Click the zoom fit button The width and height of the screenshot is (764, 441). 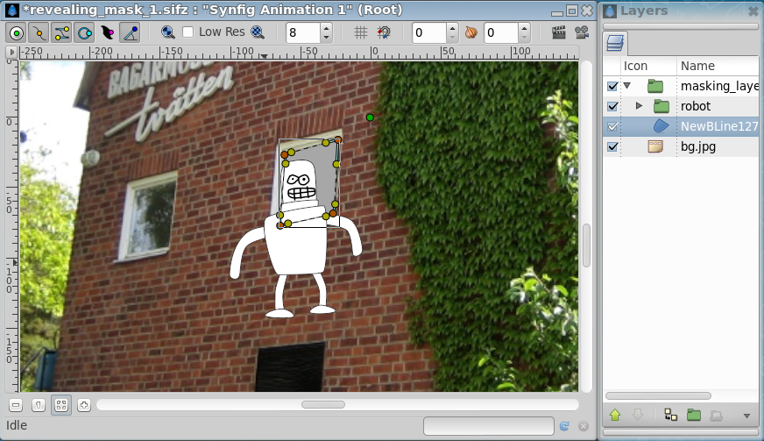(61, 405)
